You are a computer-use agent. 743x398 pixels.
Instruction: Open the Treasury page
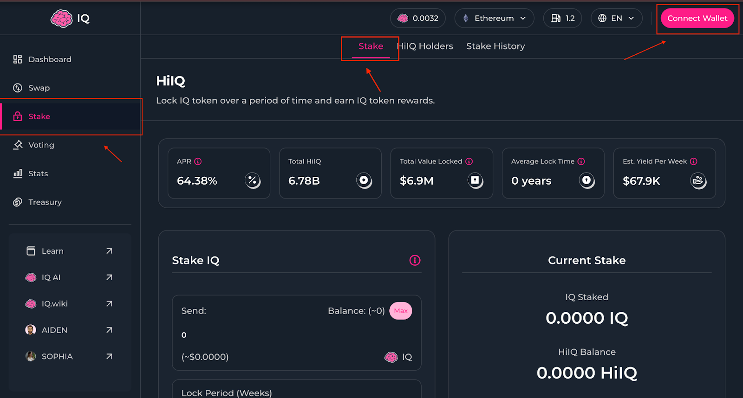pyautogui.click(x=45, y=202)
